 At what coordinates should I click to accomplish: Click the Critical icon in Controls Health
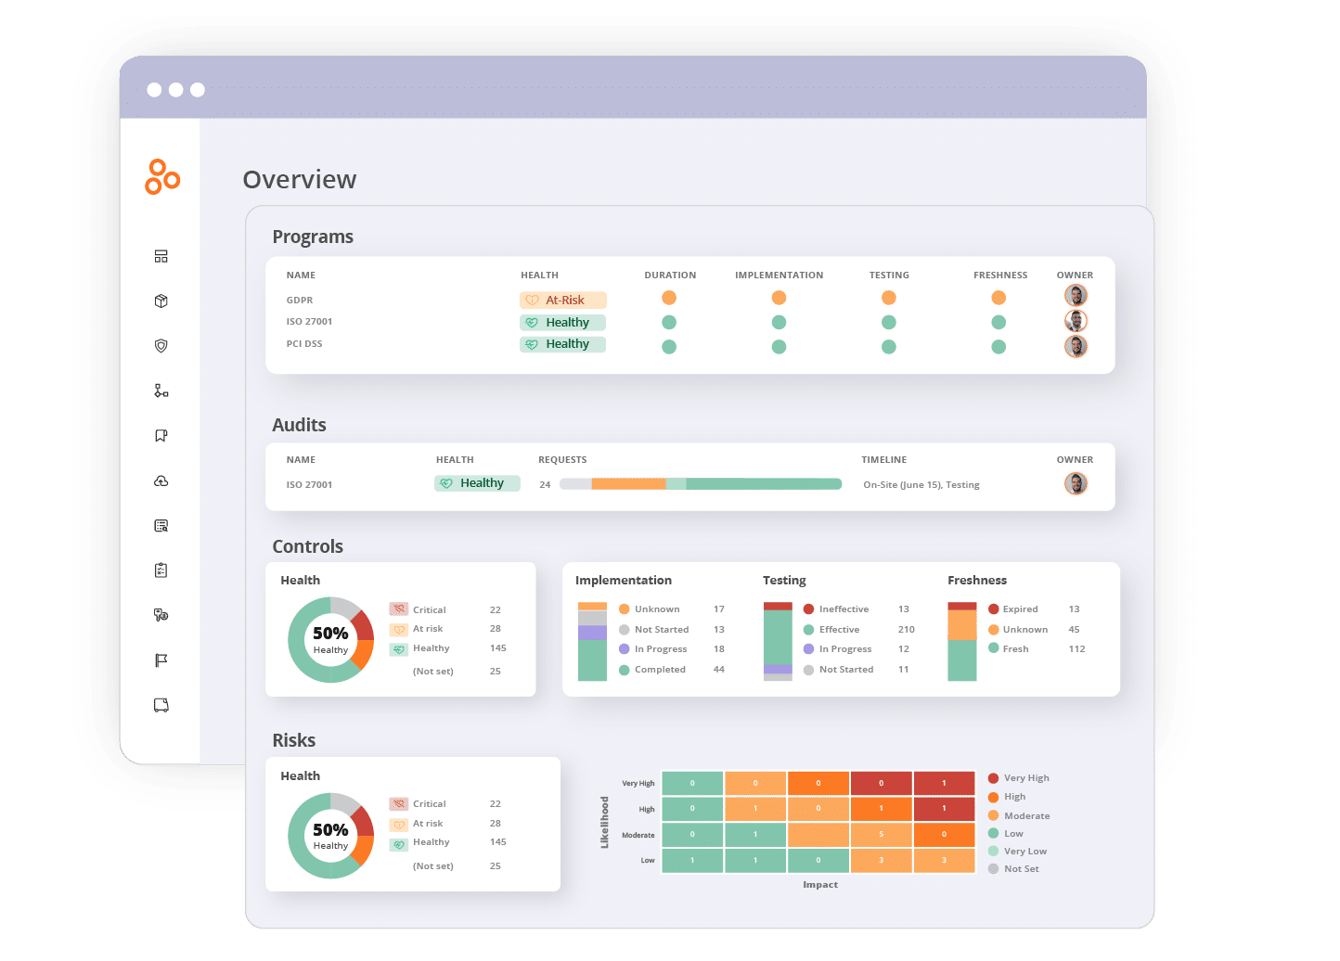399,609
